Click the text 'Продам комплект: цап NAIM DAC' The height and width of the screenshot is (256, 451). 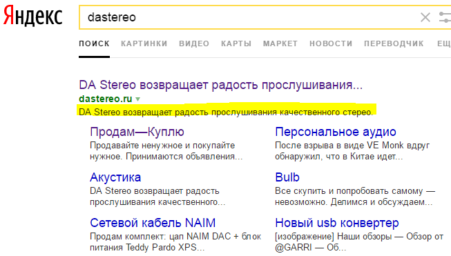point(160,236)
